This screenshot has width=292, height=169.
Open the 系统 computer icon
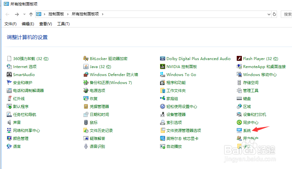(x=239, y=130)
